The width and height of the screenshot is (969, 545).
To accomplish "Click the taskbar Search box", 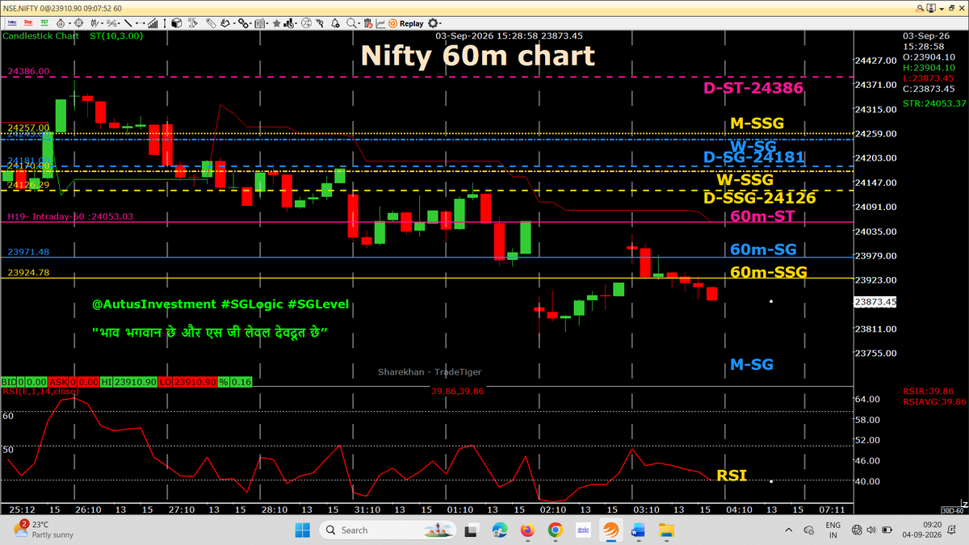I will tap(389, 530).
